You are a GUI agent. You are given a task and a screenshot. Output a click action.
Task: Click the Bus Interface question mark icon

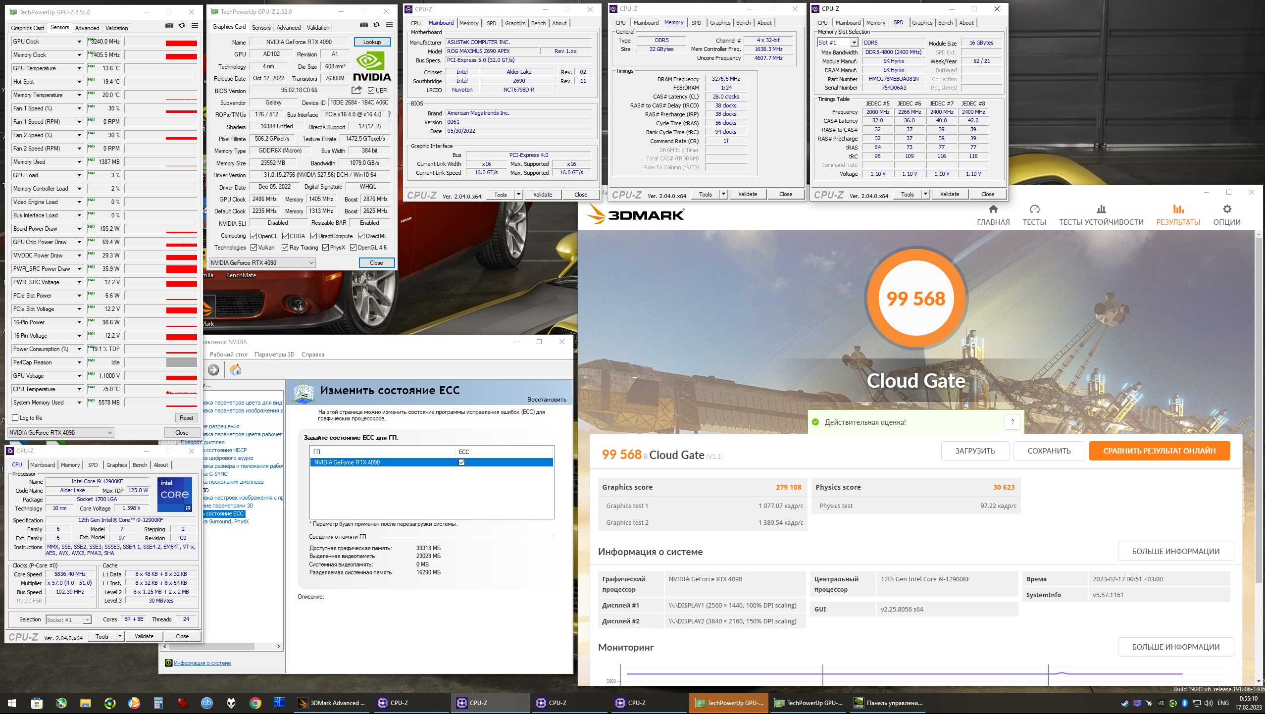click(389, 114)
